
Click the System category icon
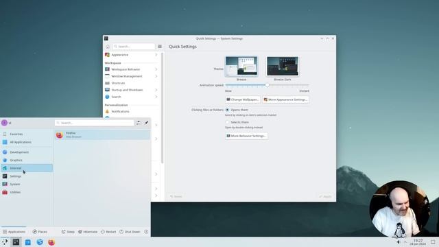pyautogui.click(x=5, y=185)
